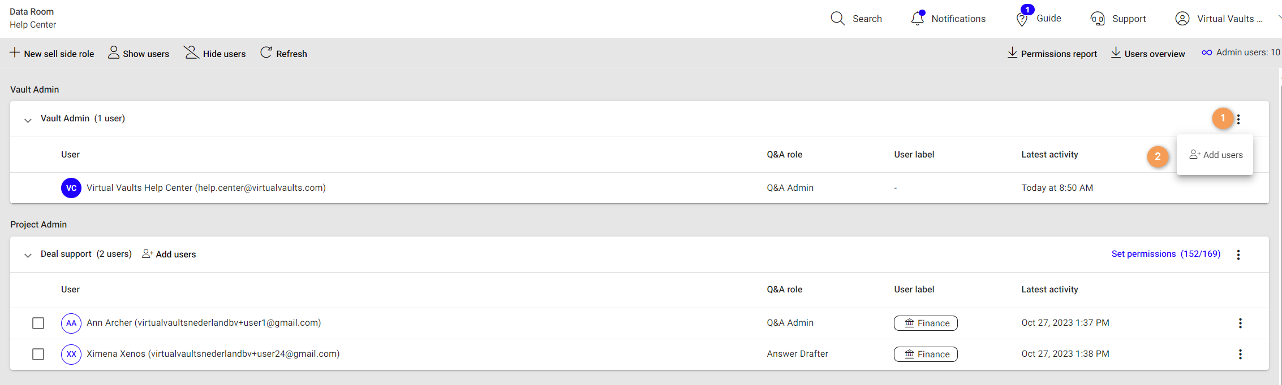1282x385 pixels.
Task: Open Vault Admin three-dot menu
Action: [1238, 119]
